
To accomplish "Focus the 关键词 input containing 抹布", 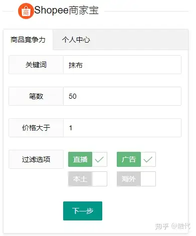I will [x=122, y=65].
